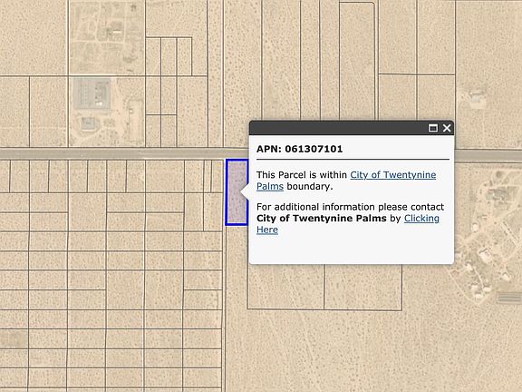This screenshot has width=522, height=392.
Task: Click the white-roofed building in upper-left compound
Action: click(117, 32)
